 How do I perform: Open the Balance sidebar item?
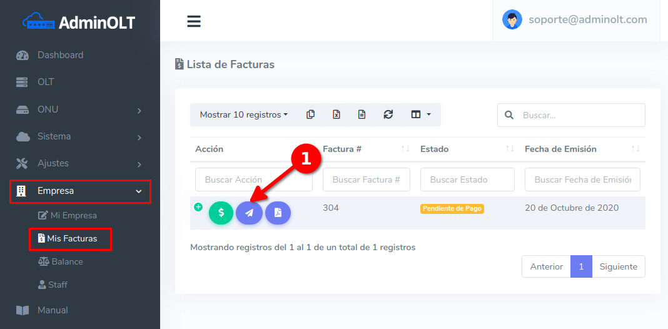pos(67,261)
